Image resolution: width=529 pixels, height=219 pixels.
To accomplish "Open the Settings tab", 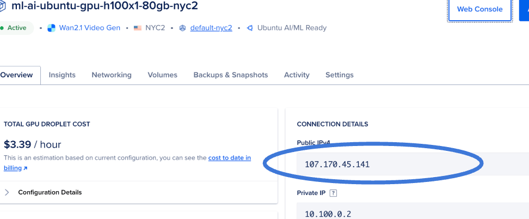I will (340, 75).
